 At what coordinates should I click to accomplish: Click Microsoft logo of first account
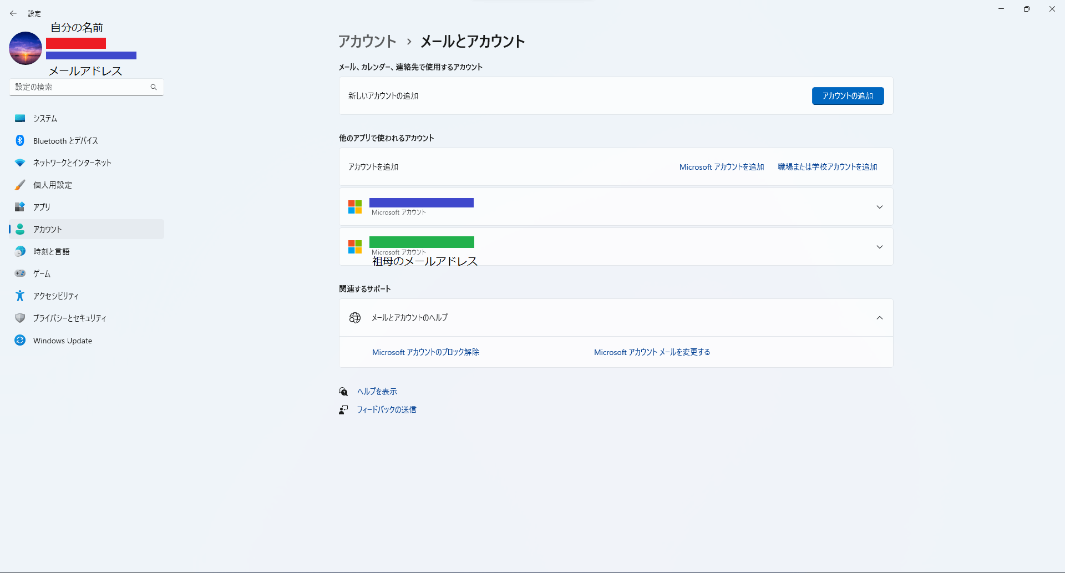355,207
